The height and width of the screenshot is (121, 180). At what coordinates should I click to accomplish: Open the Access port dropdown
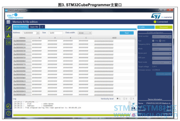[x=162, y=54]
